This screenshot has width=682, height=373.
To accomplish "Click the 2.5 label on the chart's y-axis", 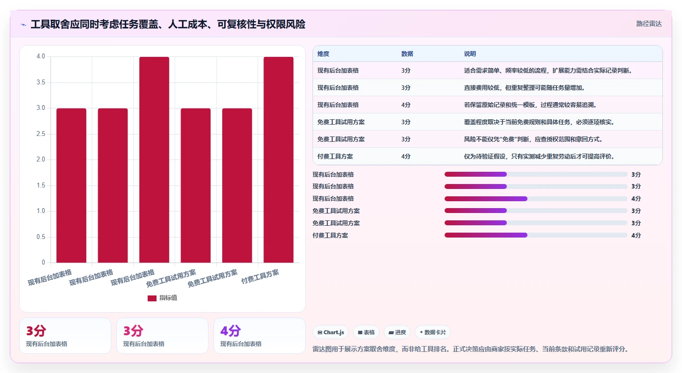I will 41,134.
